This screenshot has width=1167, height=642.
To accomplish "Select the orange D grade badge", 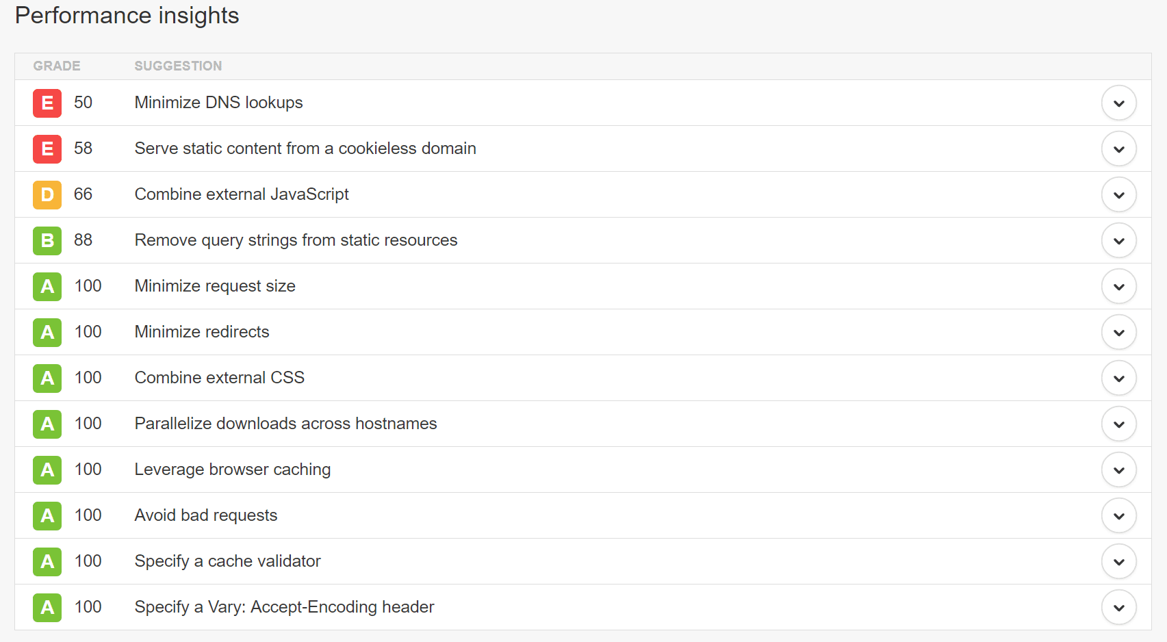I will (47, 194).
